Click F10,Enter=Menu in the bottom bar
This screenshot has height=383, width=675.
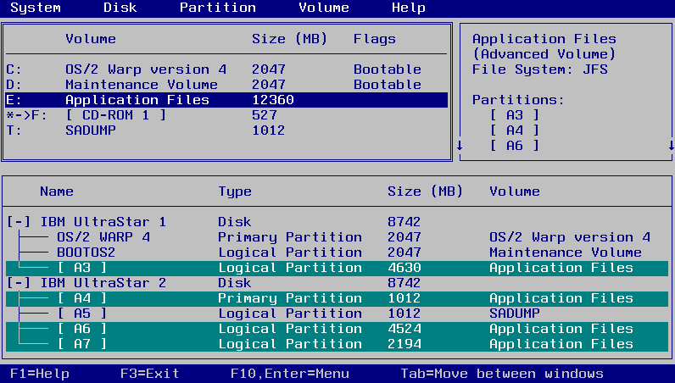click(290, 374)
